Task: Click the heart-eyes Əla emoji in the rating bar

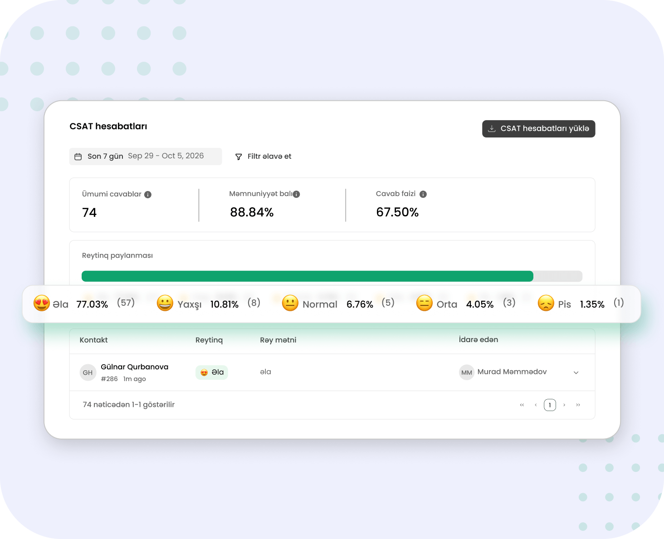Action: pyautogui.click(x=42, y=303)
